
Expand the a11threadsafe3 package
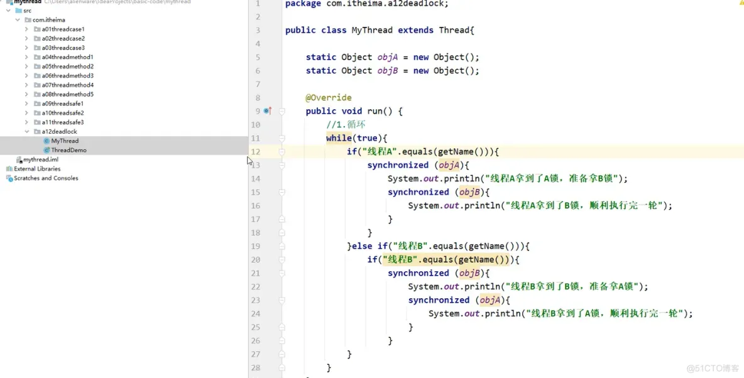[x=26, y=122]
